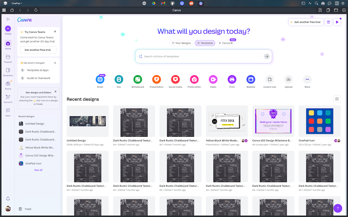Screen dimensions: 348x217
Task: Submit search with the arrow button
Action: 267,57
